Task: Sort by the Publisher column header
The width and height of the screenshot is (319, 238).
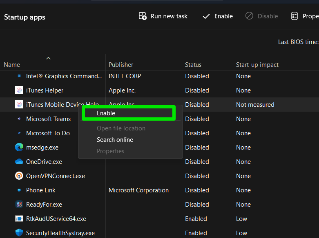Action: point(121,64)
